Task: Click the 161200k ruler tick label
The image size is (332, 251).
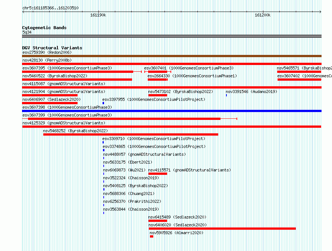Action: [263, 15]
